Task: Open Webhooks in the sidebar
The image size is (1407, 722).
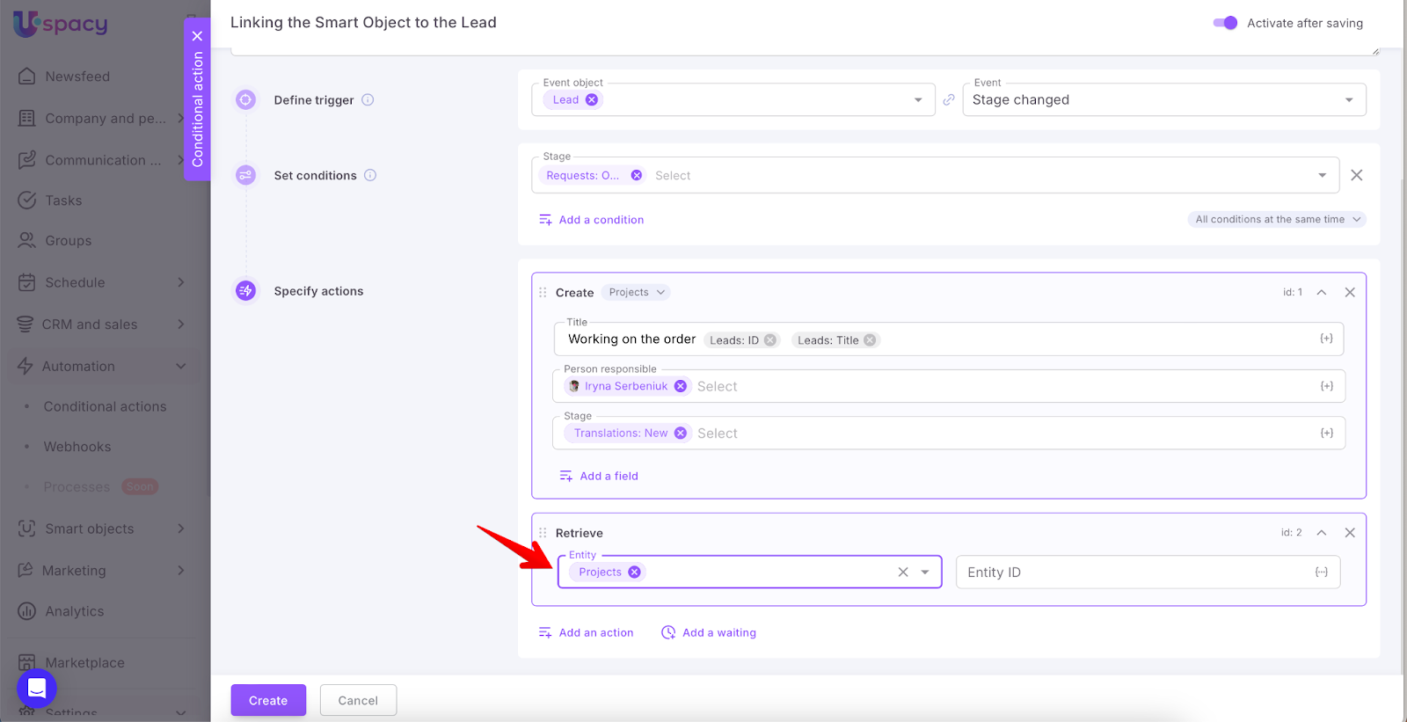Action: 77,447
